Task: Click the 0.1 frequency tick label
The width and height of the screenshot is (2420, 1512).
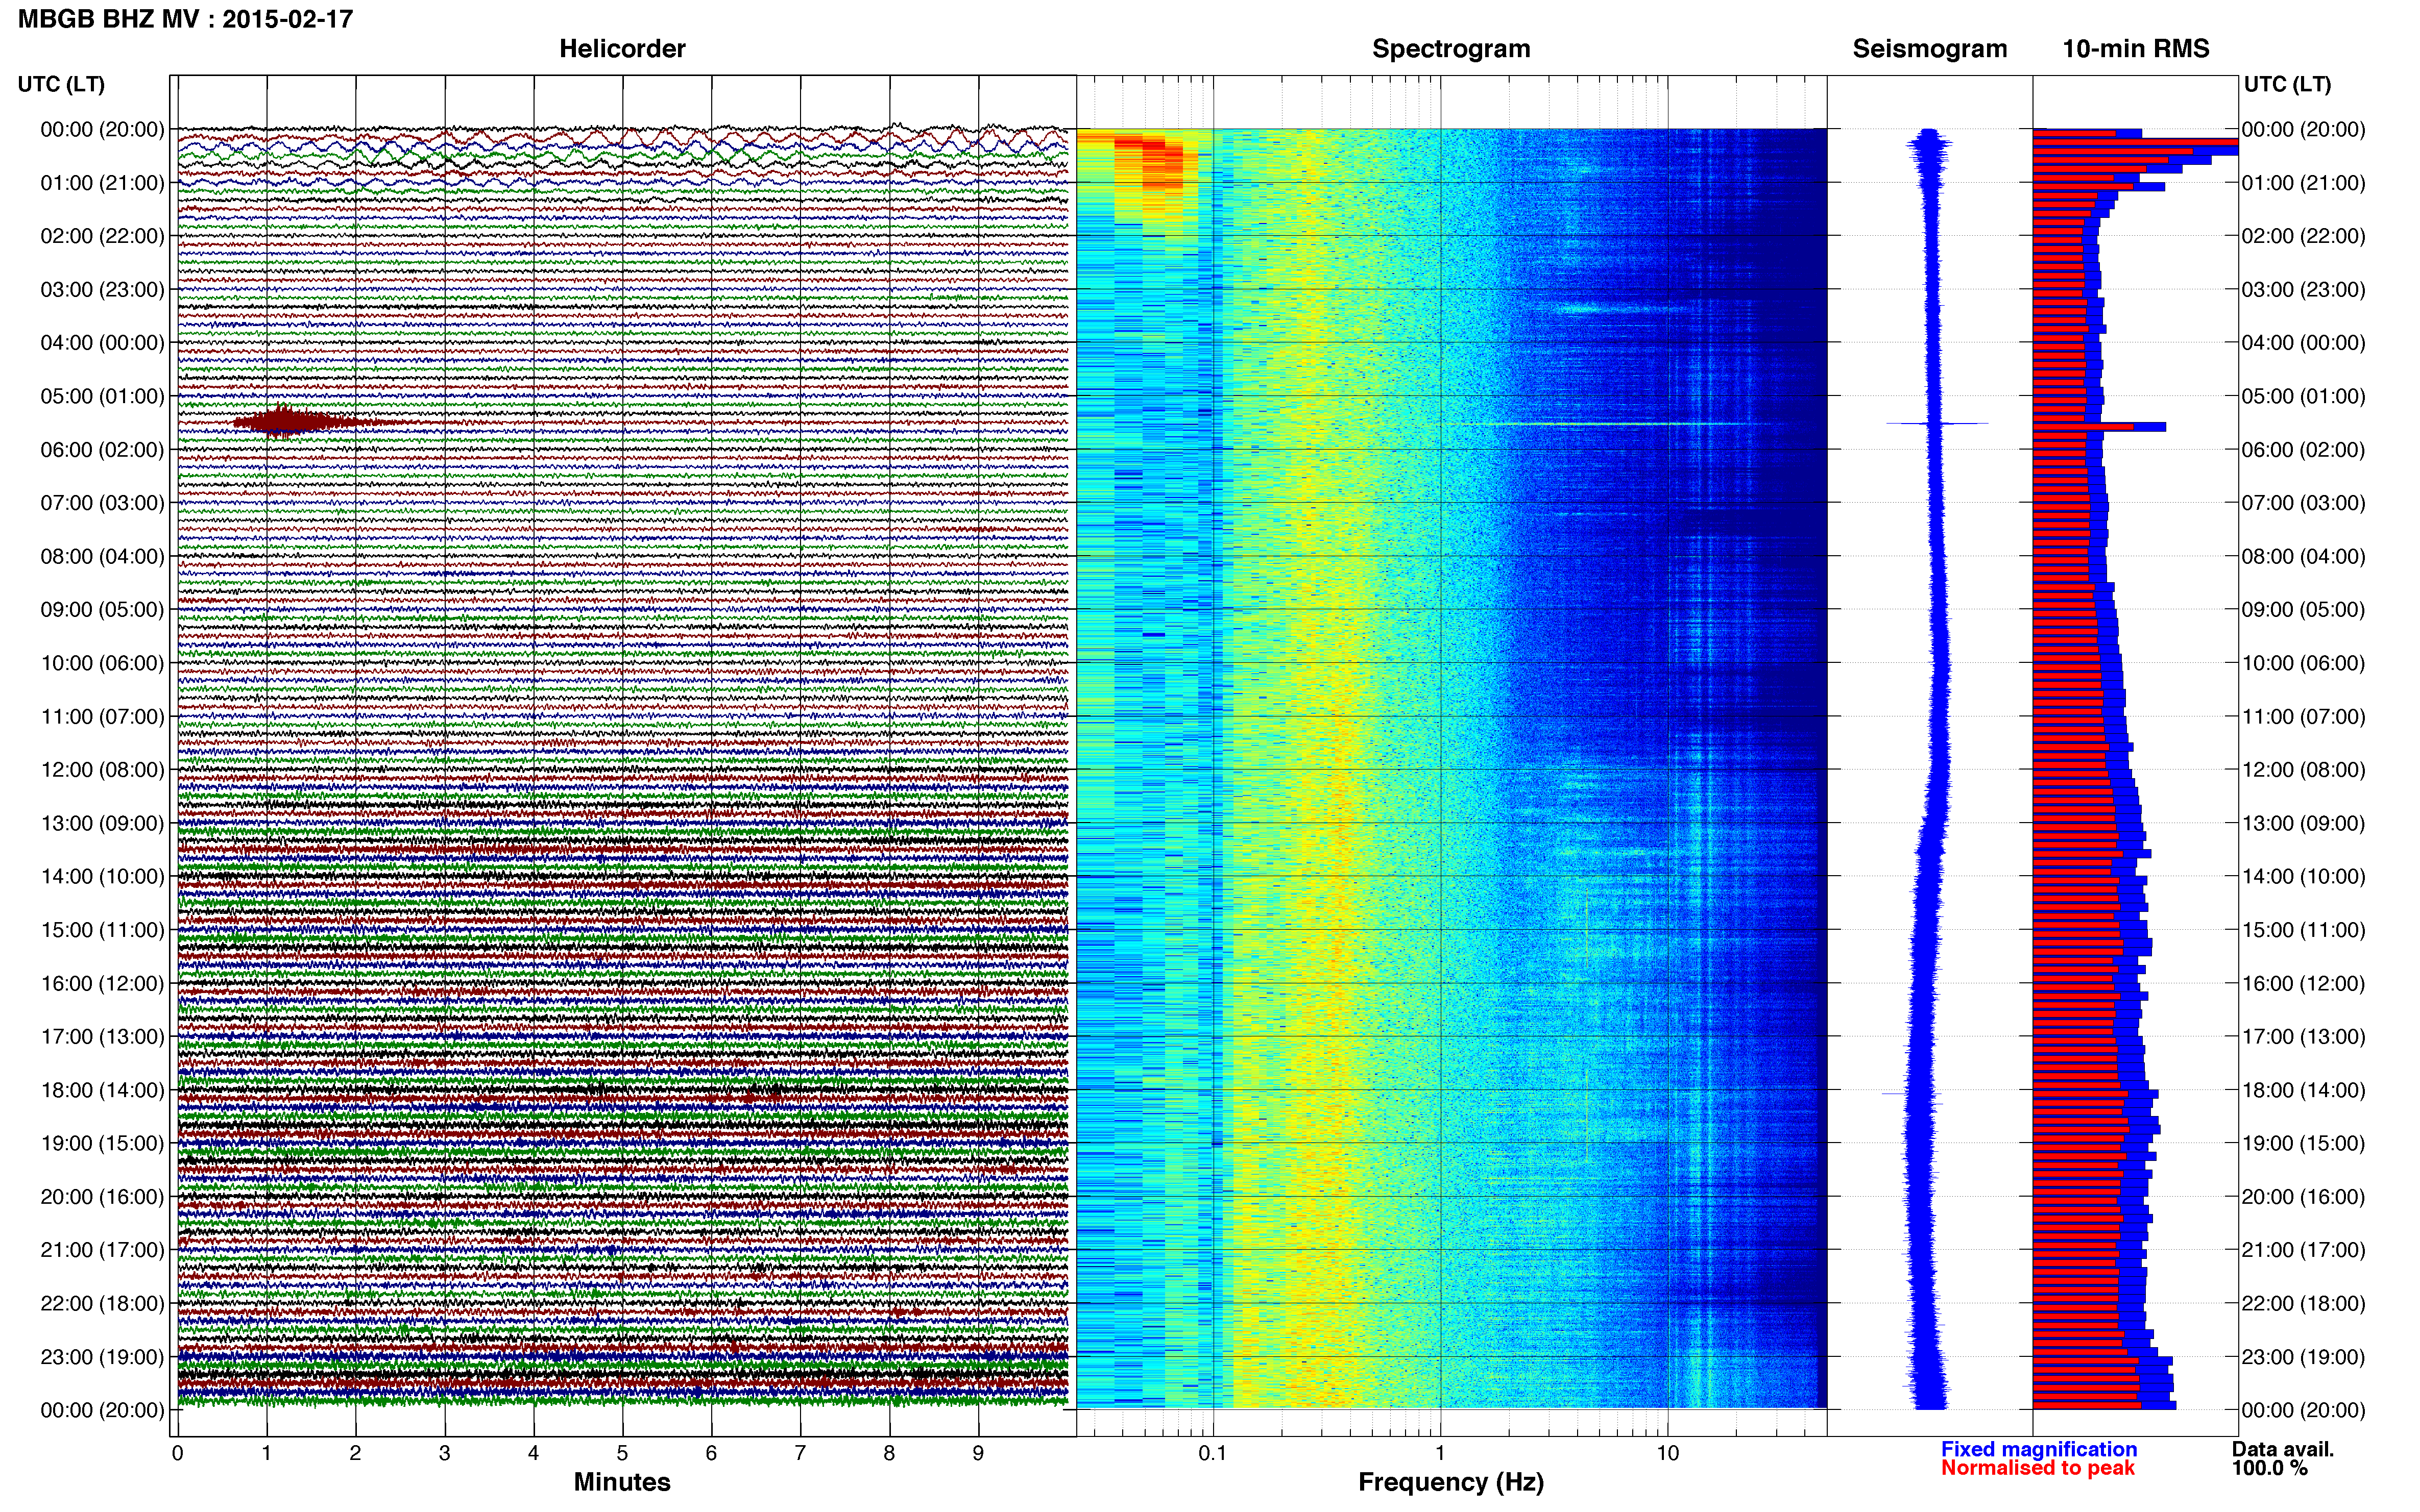Action: [1213, 1453]
